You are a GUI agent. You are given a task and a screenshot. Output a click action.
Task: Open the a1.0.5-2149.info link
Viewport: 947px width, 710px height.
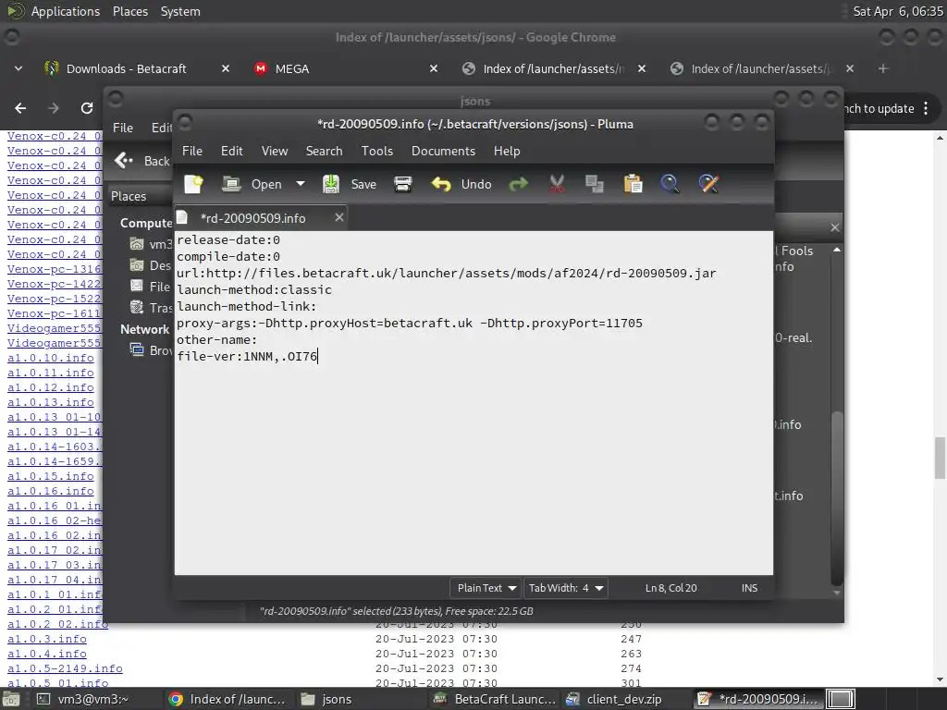point(66,668)
